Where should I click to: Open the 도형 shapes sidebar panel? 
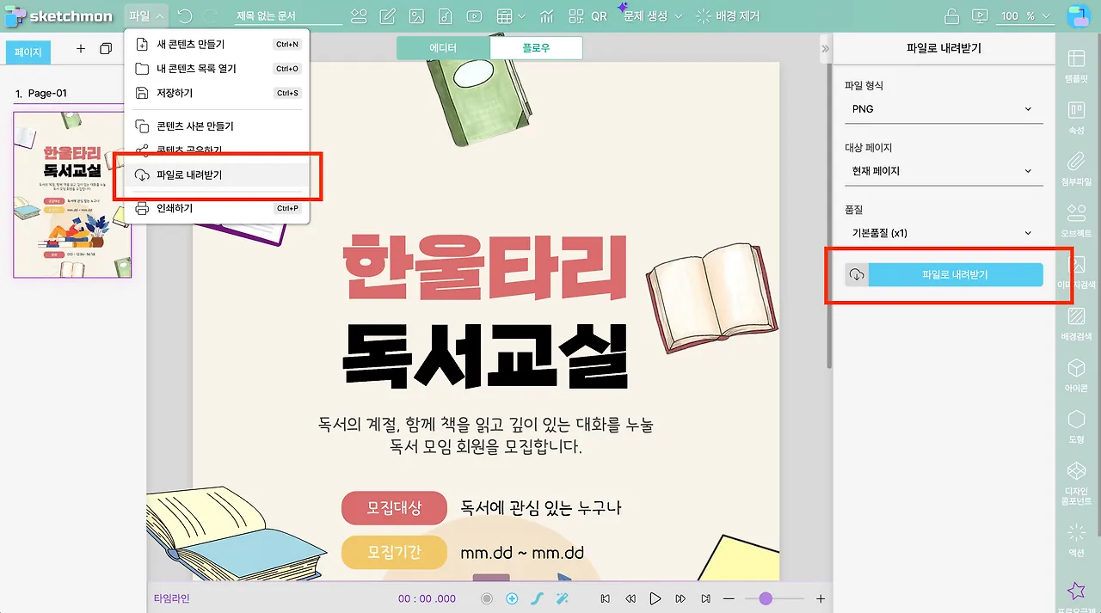tap(1076, 427)
